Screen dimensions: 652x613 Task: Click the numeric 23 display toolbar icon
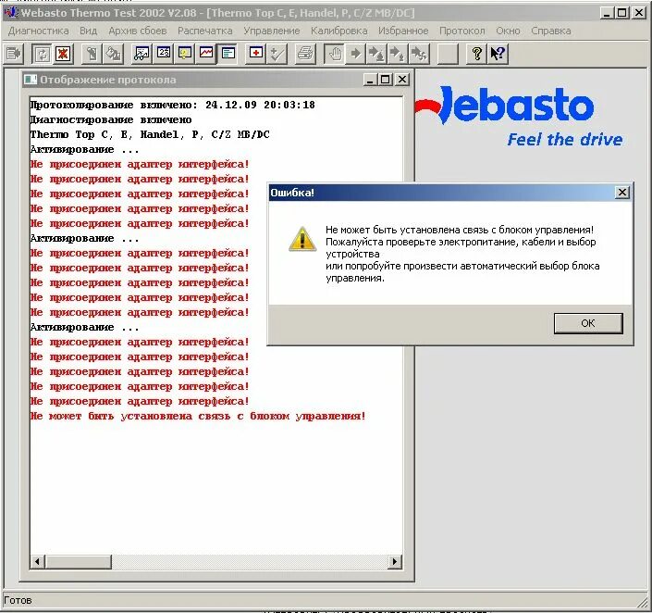(164, 54)
